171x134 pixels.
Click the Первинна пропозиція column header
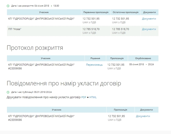coord(96,12)
